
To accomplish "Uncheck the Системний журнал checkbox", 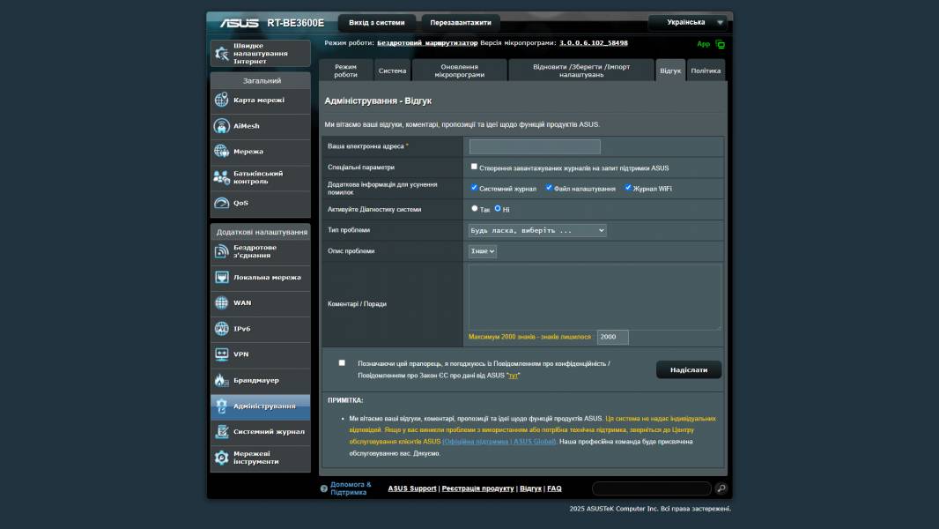I will coord(474,188).
